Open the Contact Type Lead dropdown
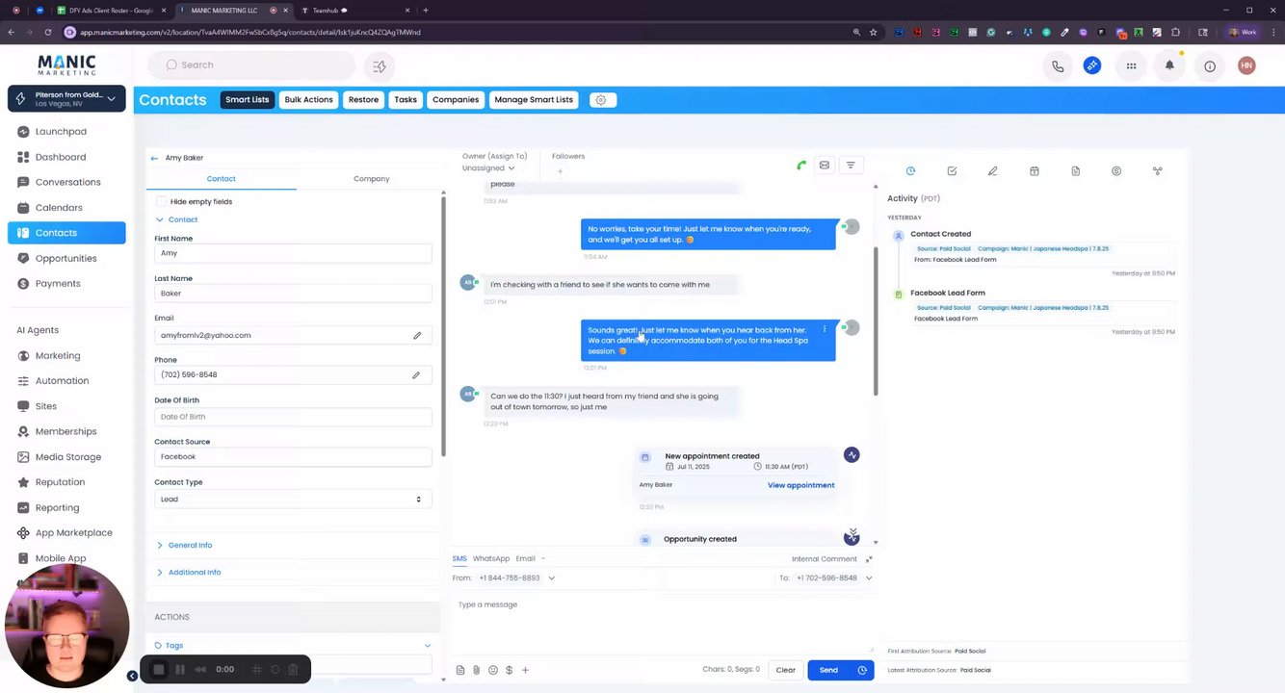The image size is (1285, 693). (293, 500)
